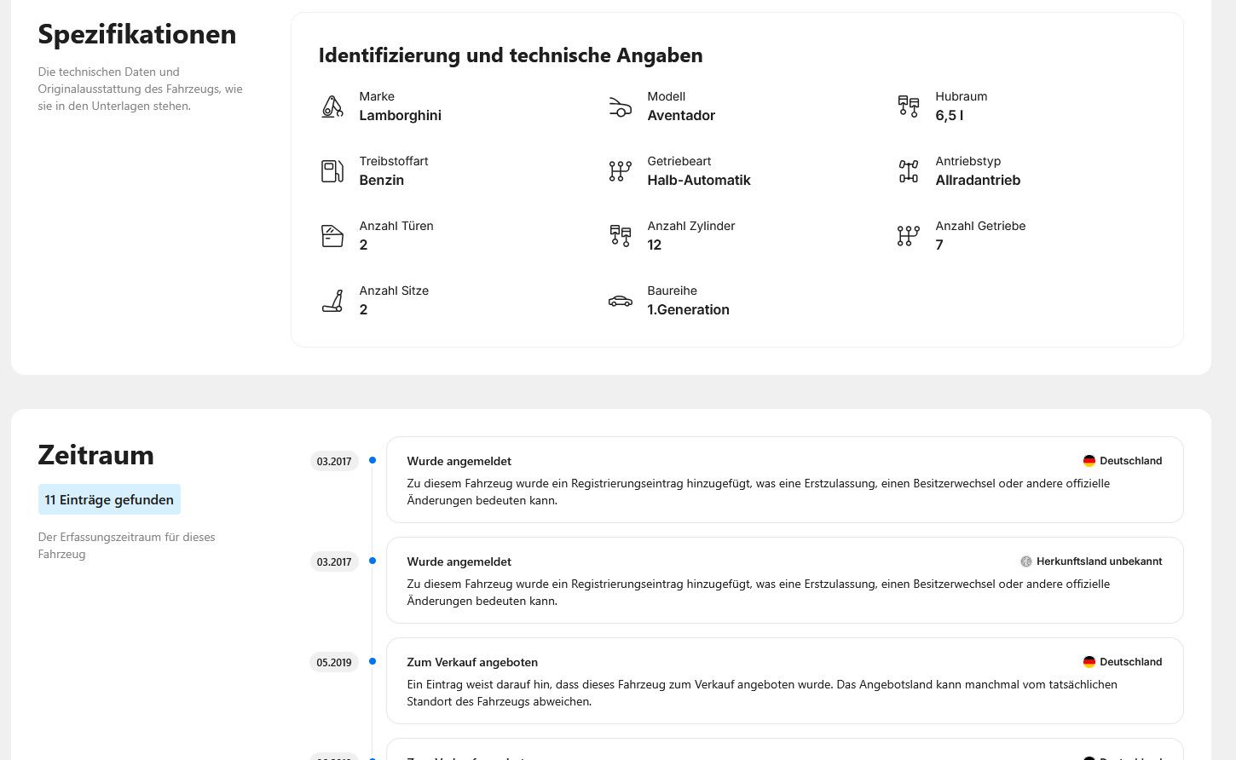Click the Anzahl Getriebe gear icon
1236x760 pixels.
909,236
